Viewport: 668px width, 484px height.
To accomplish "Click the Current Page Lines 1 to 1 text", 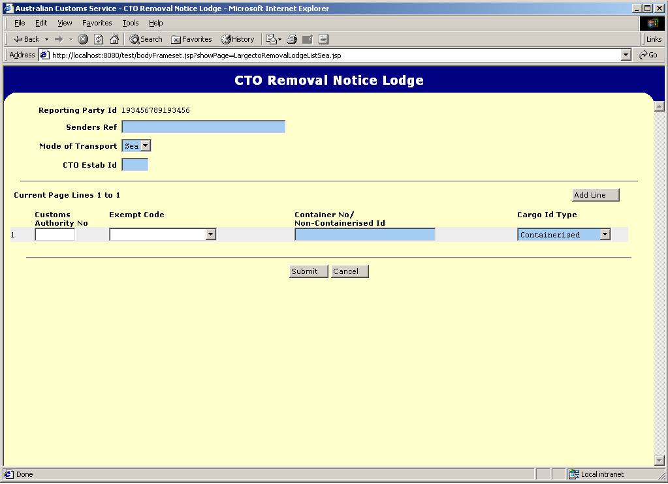I will [67, 196].
